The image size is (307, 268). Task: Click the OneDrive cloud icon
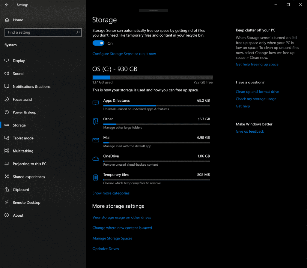point(96,158)
